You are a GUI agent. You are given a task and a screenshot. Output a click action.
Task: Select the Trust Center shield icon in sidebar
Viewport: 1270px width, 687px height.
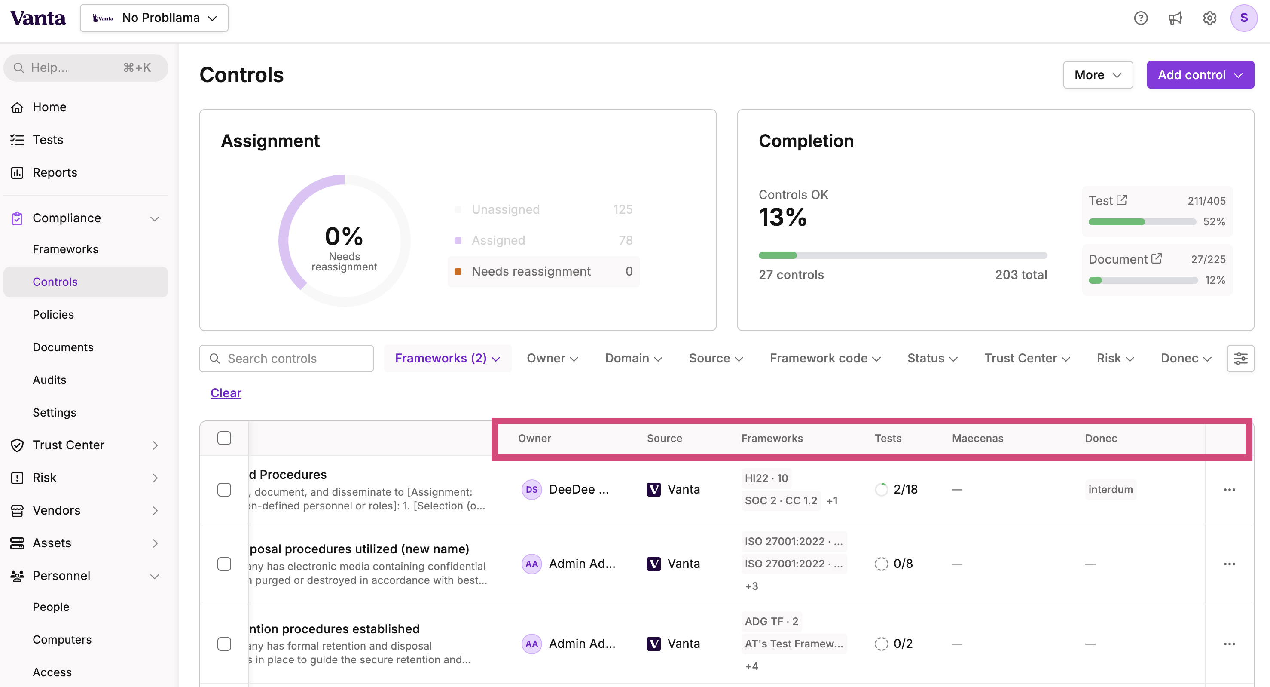(17, 445)
